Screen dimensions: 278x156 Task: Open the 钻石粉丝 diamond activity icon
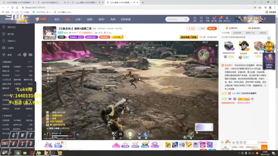(154, 145)
